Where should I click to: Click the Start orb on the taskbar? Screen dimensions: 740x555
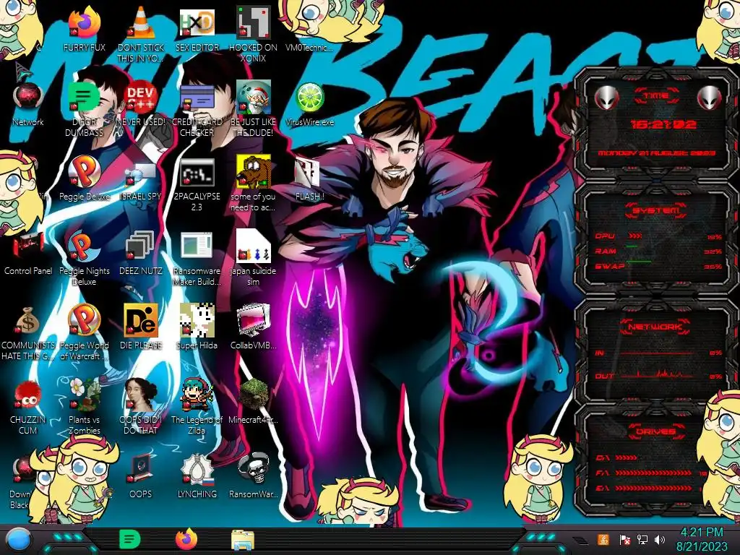point(19,539)
